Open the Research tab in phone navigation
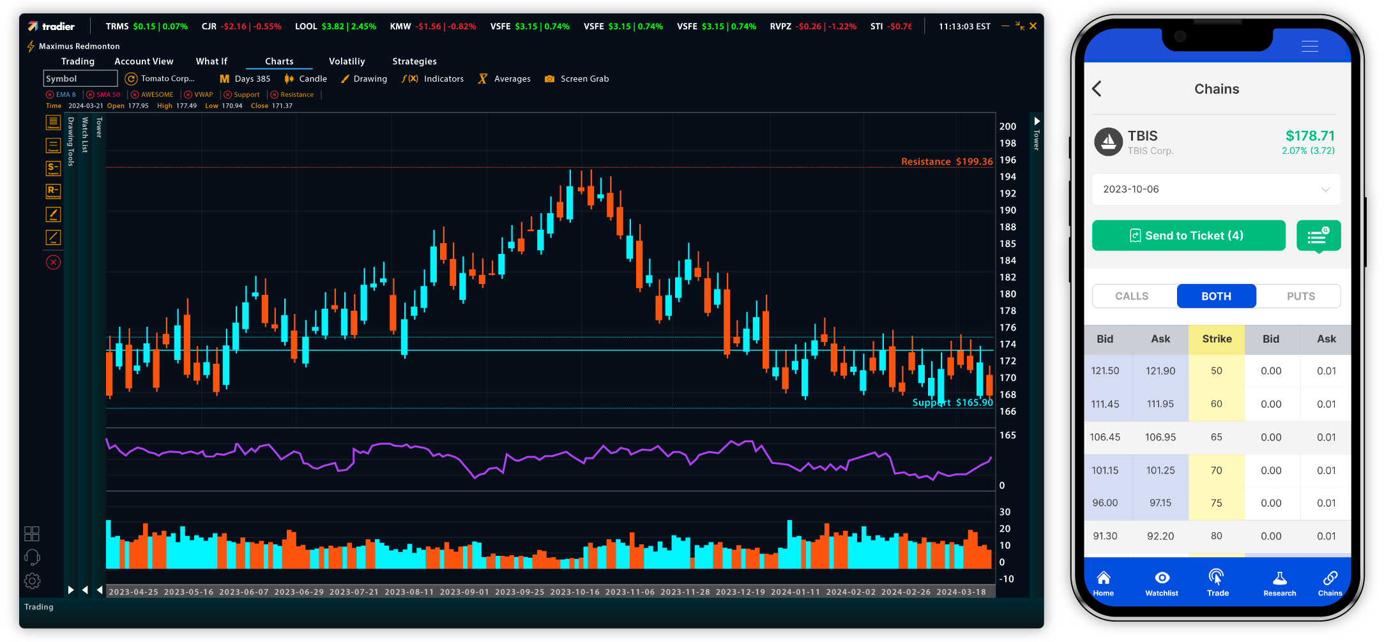 [1279, 583]
